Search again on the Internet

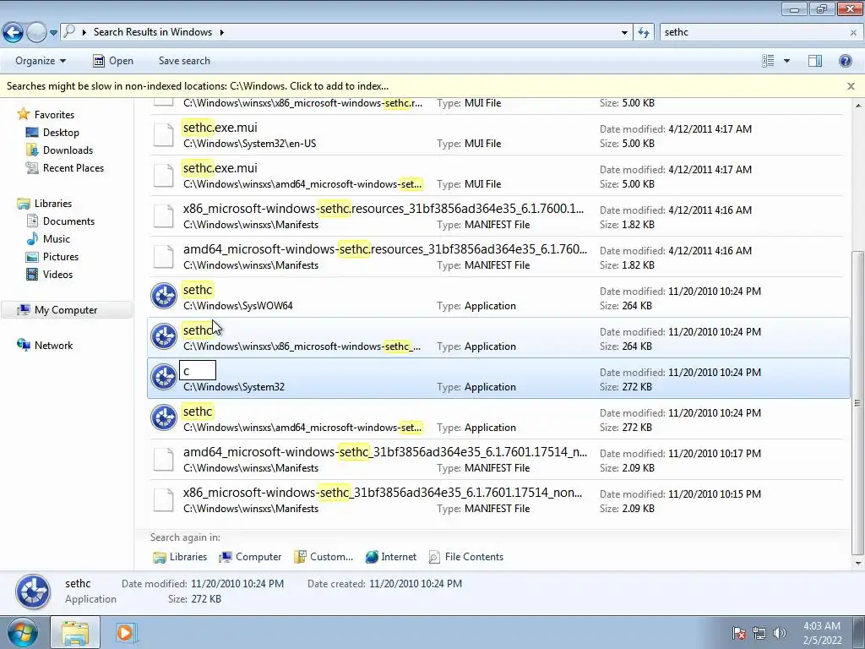(390, 557)
